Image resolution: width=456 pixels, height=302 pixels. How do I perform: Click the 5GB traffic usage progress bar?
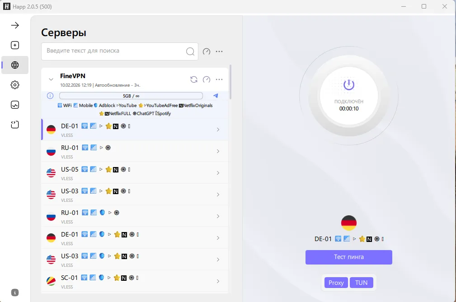[x=131, y=96]
